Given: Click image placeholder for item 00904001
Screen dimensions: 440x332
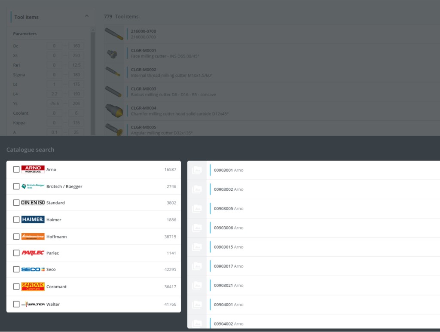Looking at the screenshot, I should [197, 305].
